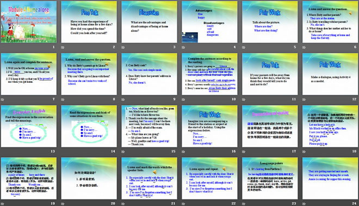Select the Language points slide 23
Viewport: 359px width, 206px height.
tap(270, 178)
